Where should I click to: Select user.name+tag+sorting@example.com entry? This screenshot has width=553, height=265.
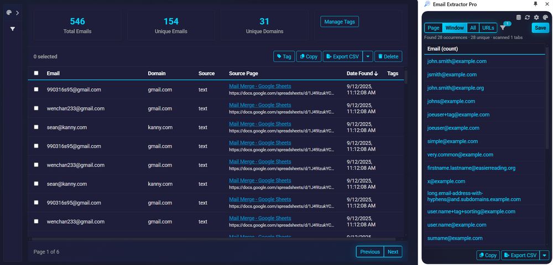[471, 212]
